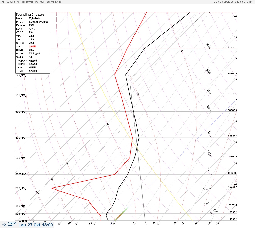Select elevation value 765ft

coord(32,25)
